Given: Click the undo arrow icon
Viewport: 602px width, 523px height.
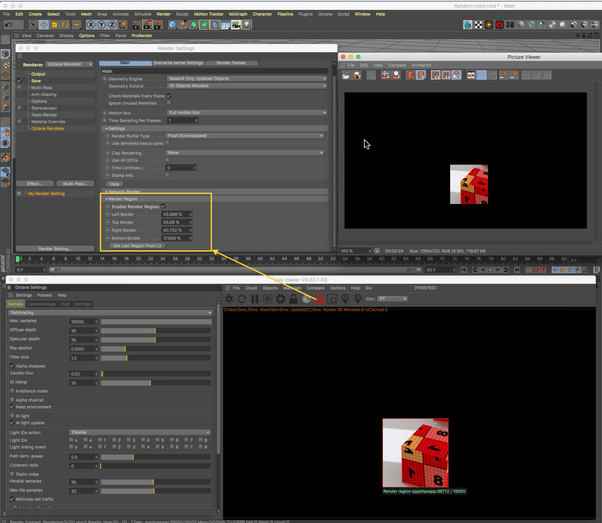Looking at the screenshot, I should pos(9,25).
